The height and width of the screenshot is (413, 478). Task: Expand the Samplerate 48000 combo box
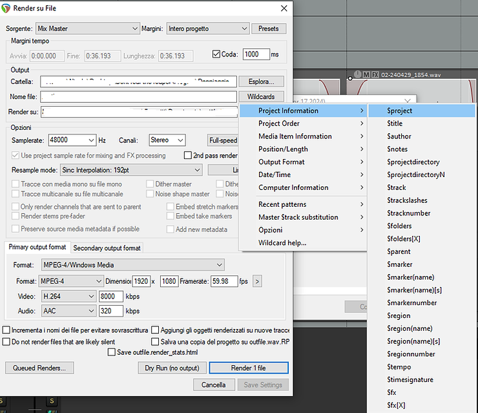(x=72, y=140)
